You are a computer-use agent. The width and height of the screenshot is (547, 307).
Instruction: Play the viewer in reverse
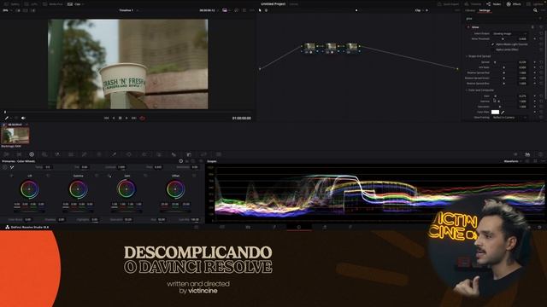[x=114, y=118]
